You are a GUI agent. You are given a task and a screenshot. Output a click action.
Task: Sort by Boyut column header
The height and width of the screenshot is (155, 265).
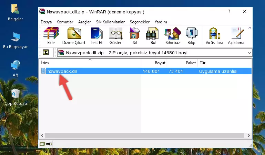click(x=154, y=63)
